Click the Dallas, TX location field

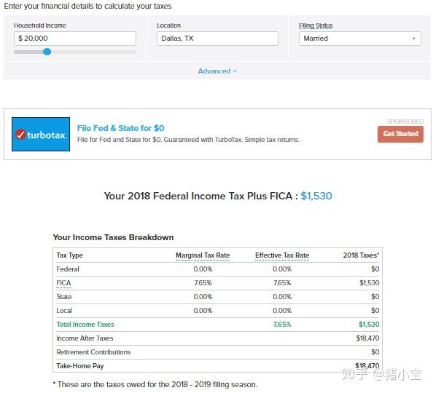point(217,39)
